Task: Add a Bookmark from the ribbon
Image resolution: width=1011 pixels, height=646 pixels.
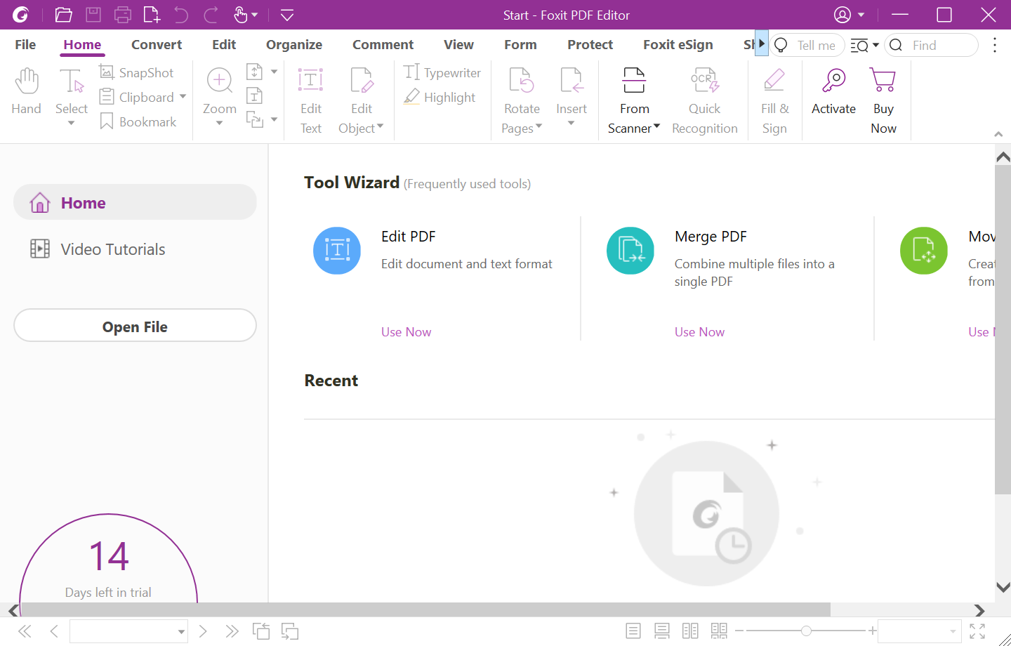Action: [138, 121]
